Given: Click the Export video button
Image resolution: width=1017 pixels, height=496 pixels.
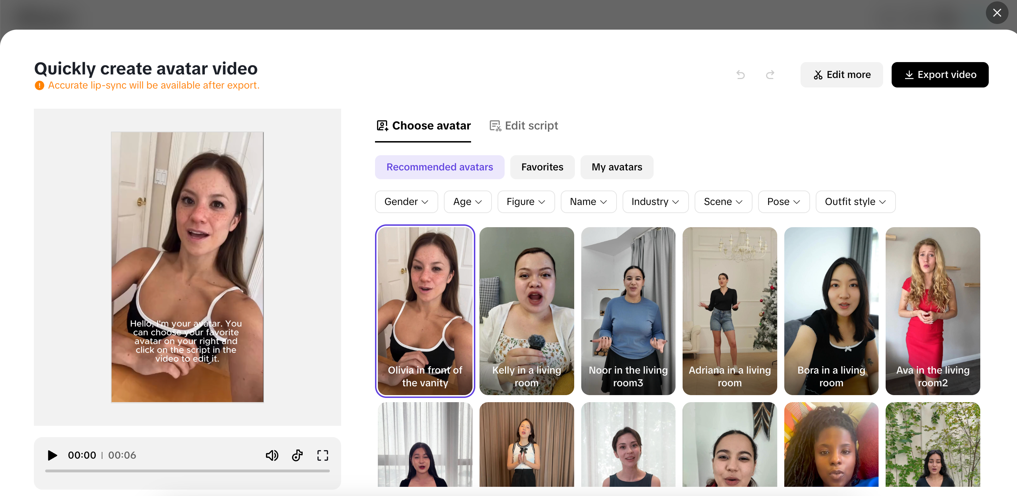Looking at the screenshot, I should (x=940, y=74).
